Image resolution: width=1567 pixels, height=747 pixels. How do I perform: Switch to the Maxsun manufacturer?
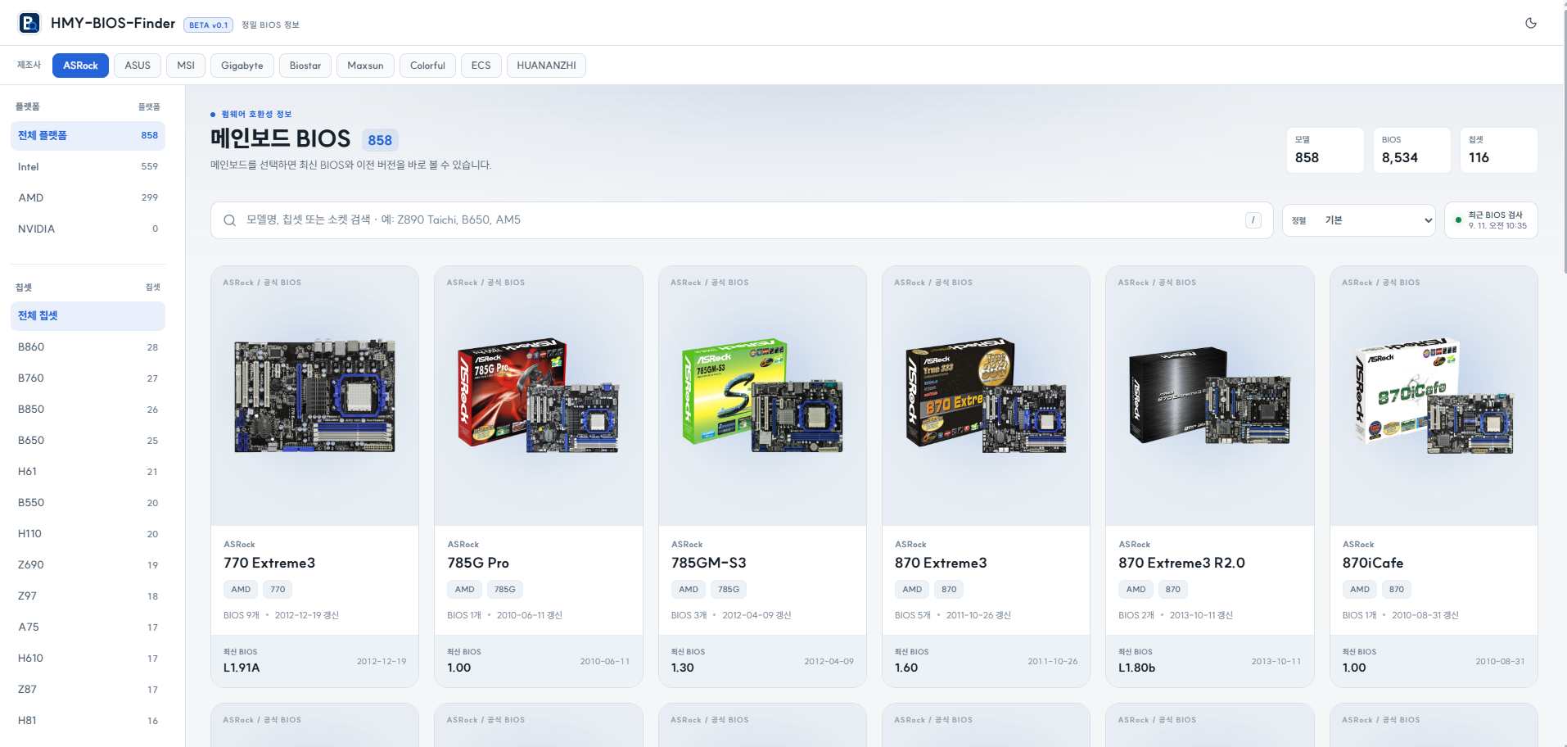pyautogui.click(x=365, y=66)
